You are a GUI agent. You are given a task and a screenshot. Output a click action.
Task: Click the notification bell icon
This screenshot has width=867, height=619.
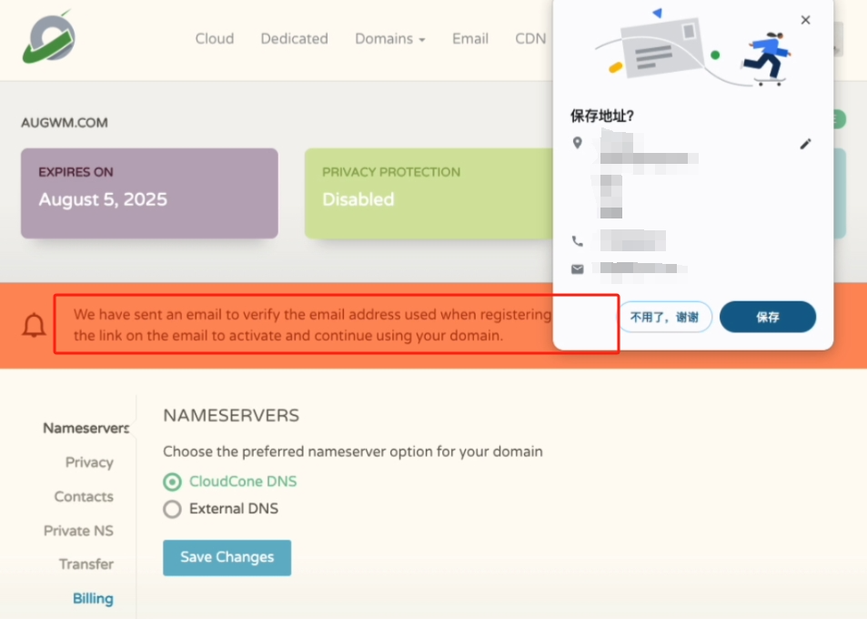pos(35,325)
